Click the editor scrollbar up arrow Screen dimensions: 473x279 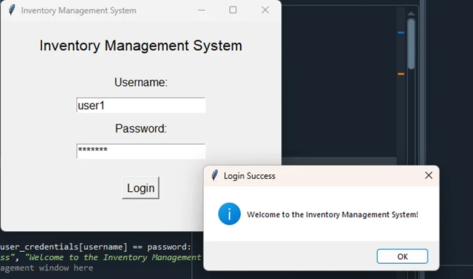pyautogui.click(x=411, y=14)
